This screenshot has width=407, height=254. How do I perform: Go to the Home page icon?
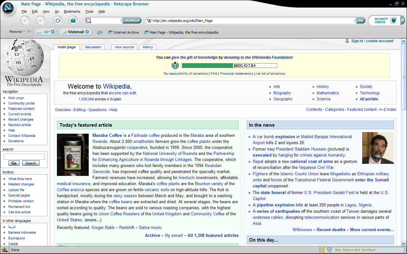pyautogui.click(x=73, y=20)
